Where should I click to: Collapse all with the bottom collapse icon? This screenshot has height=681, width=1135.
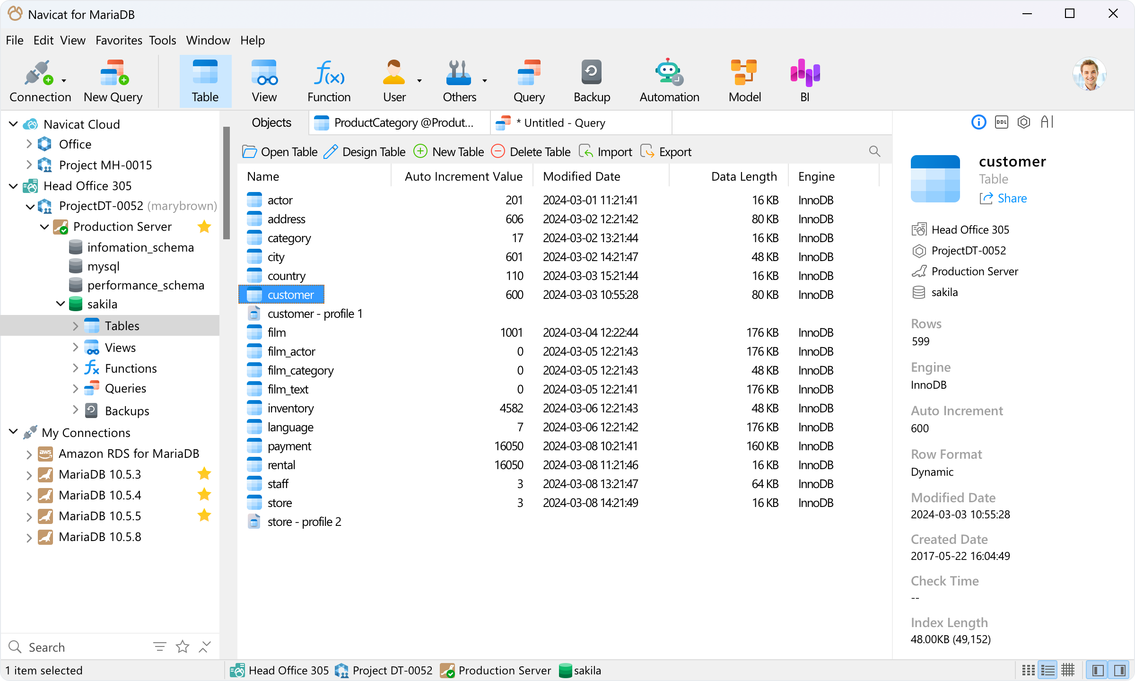coord(205,646)
